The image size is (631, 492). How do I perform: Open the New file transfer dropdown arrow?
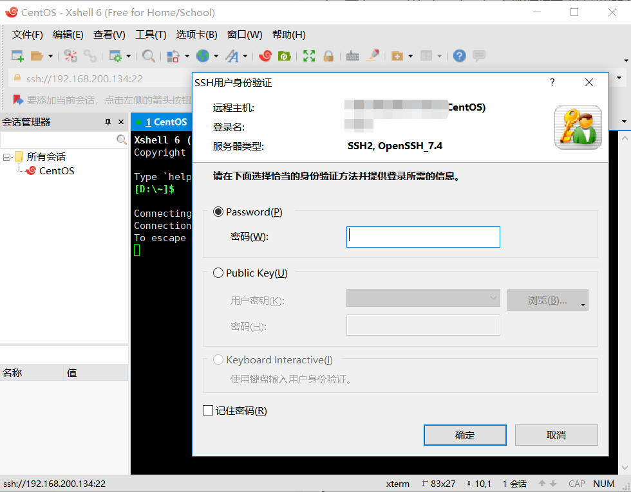click(411, 56)
